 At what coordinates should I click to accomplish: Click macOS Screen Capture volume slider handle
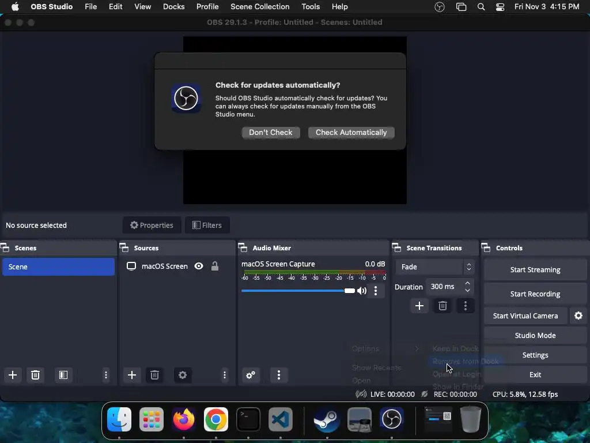350,291
